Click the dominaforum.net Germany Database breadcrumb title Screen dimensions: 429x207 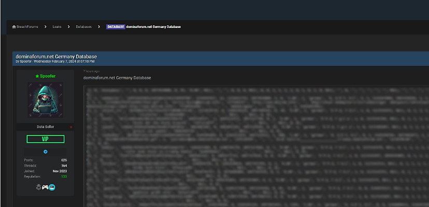coord(153,27)
